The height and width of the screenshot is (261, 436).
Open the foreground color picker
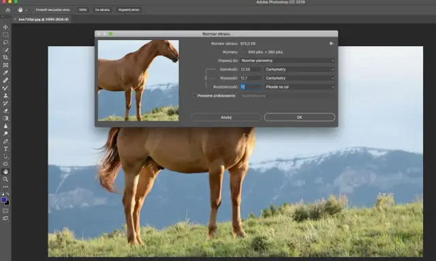pos(3,200)
